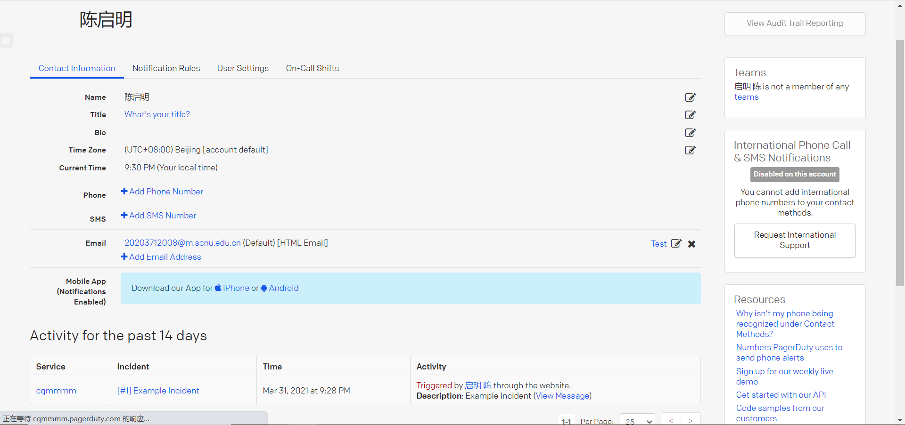Image resolution: width=905 pixels, height=425 pixels.
Task: Click the Android robot icon
Action: pos(264,288)
